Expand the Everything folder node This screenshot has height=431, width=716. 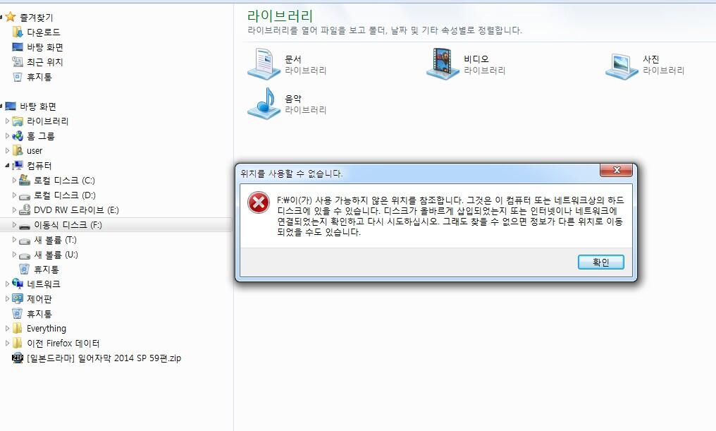7,328
